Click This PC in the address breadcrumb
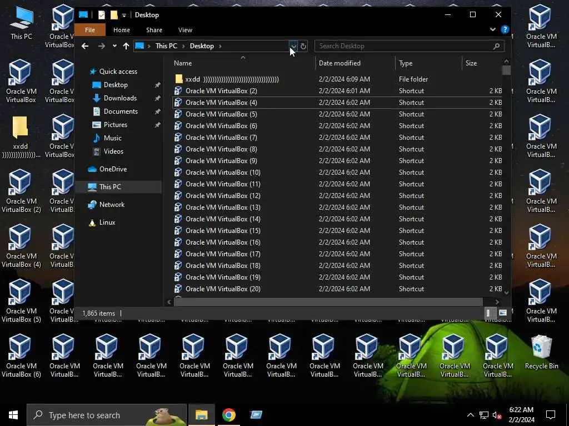This screenshot has width=569, height=426. 166,46
